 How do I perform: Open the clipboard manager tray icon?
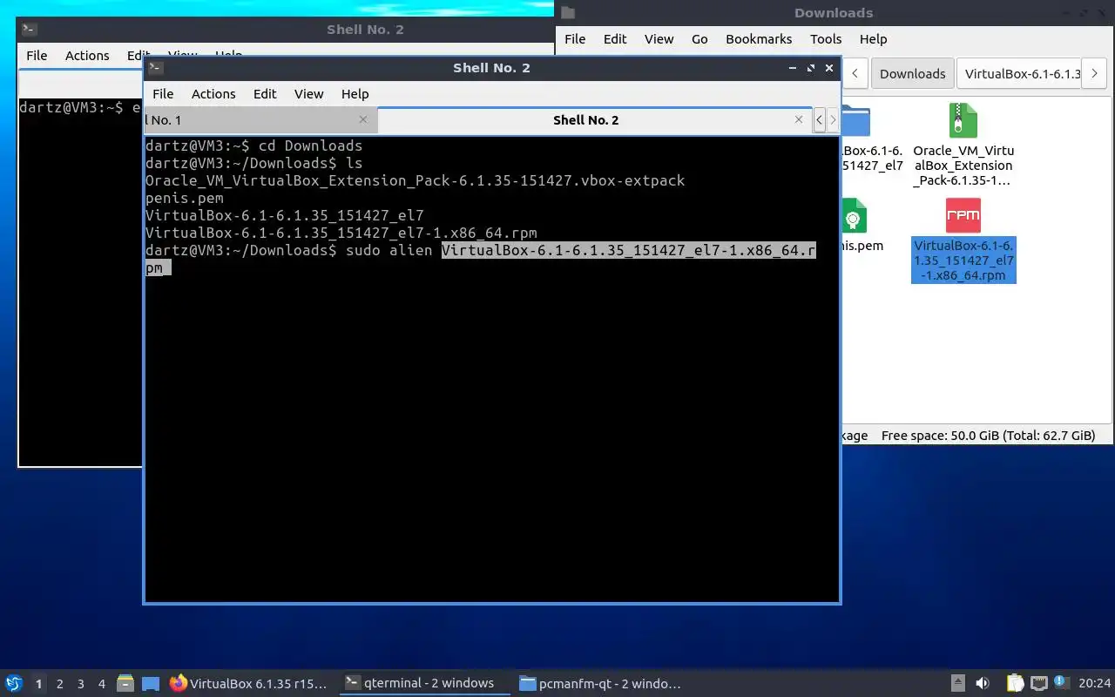[x=1016, y=683]
